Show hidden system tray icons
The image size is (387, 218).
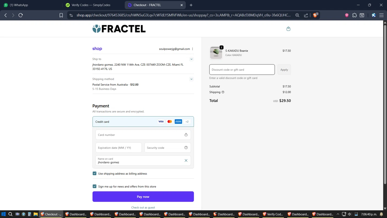pyautogui.click(x=338, y=214)
